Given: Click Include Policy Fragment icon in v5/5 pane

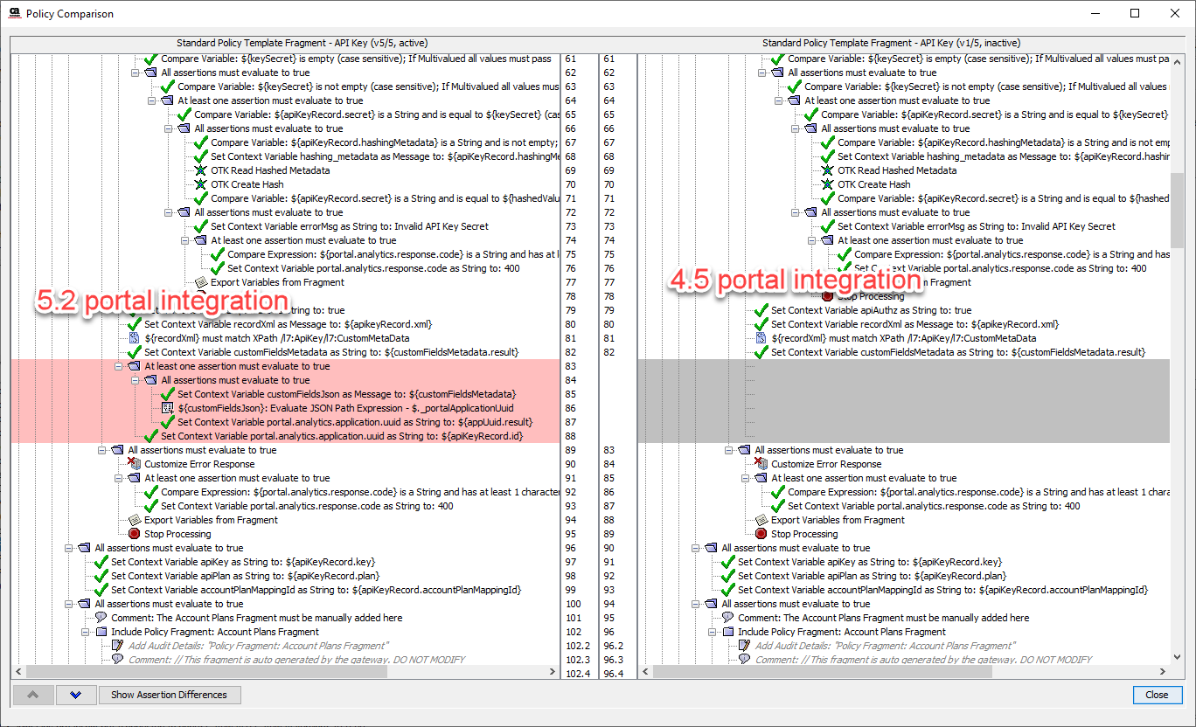Looking at the screenshot, I should coord(101,632).
